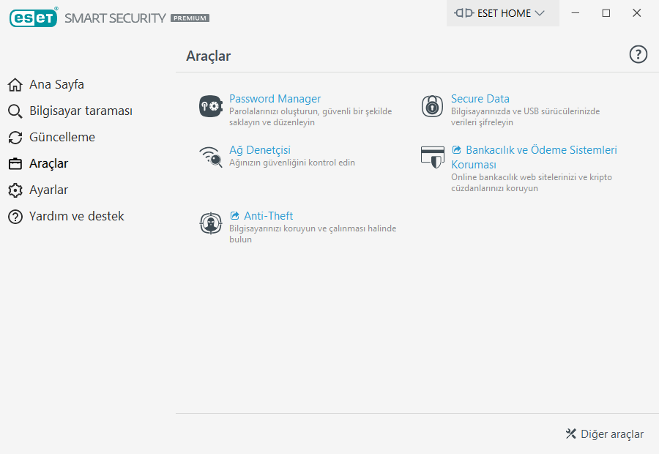Open the Anti-Theft link

(x=268, y=216)
